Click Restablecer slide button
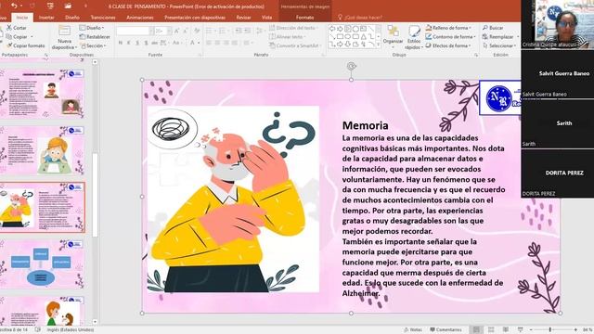 [x=95, y=37]
